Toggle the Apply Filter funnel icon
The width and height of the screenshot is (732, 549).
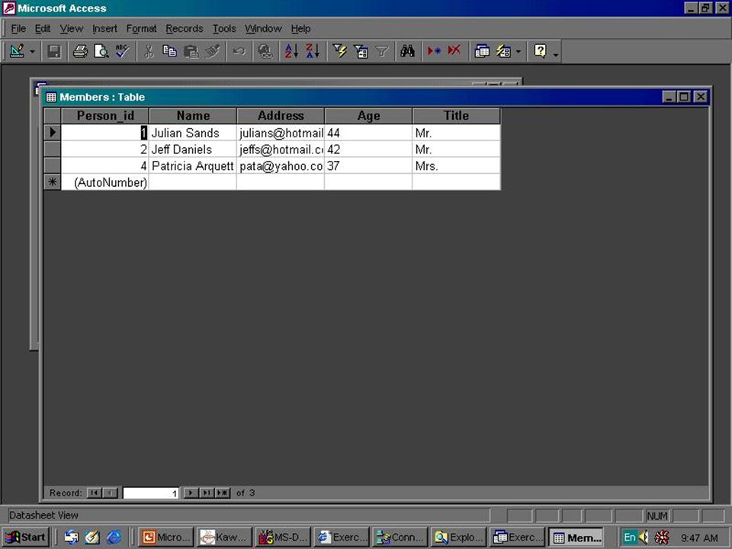[382, 51]
